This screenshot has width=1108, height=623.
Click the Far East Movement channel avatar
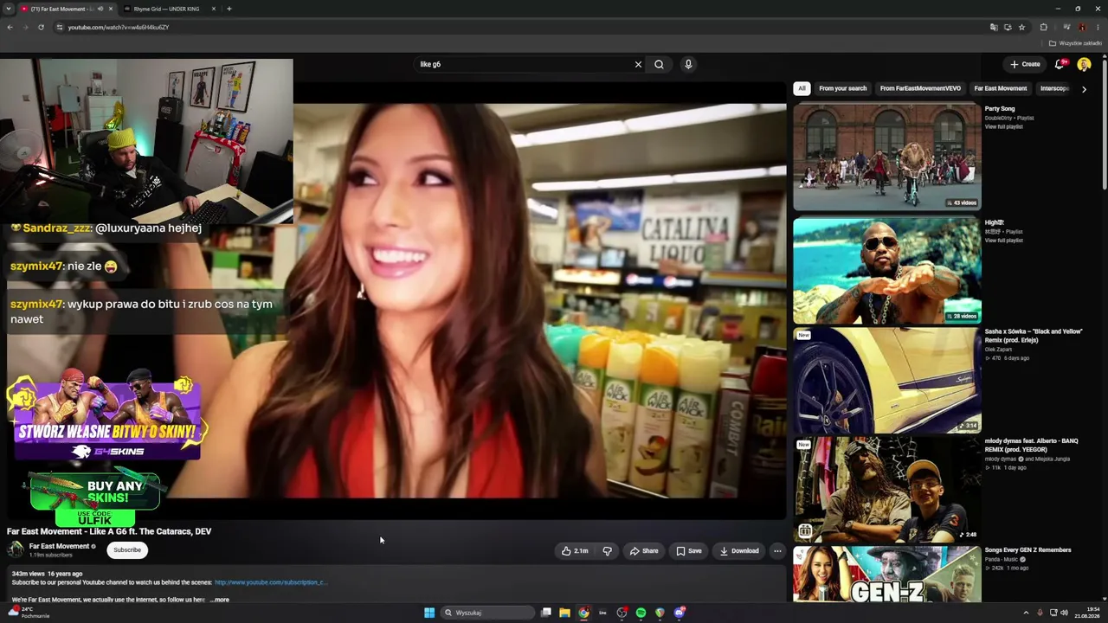[16, 549]
